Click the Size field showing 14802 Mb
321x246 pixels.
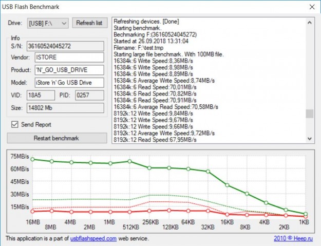click(65, 108)
